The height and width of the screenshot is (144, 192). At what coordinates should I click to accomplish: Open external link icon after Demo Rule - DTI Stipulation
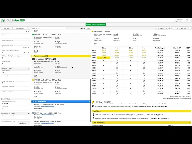[168, 118]
